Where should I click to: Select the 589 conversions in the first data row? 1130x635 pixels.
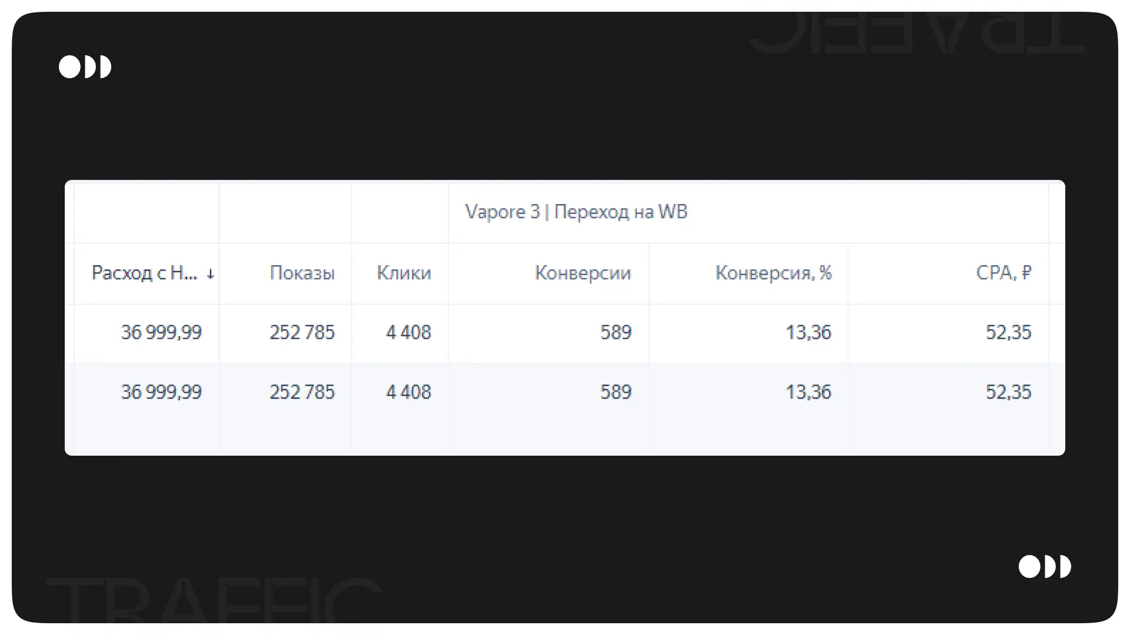click(616, 332)
